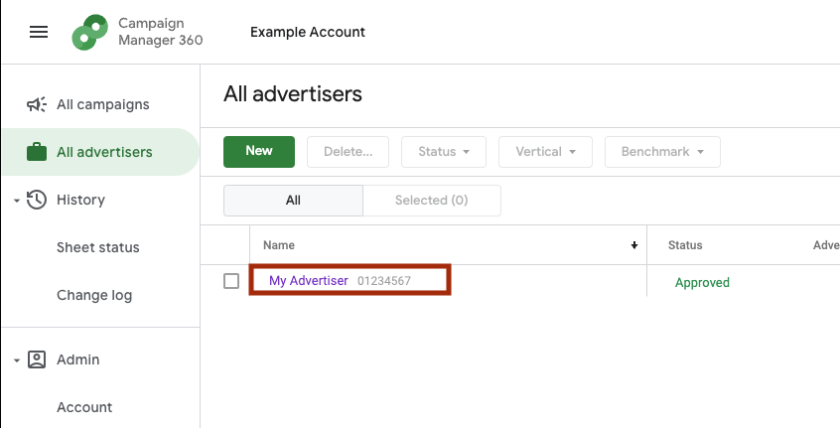Click the Campaign Manager 360 logo
Viewport: 840px width, 428px height.
(x=90, y=32)
